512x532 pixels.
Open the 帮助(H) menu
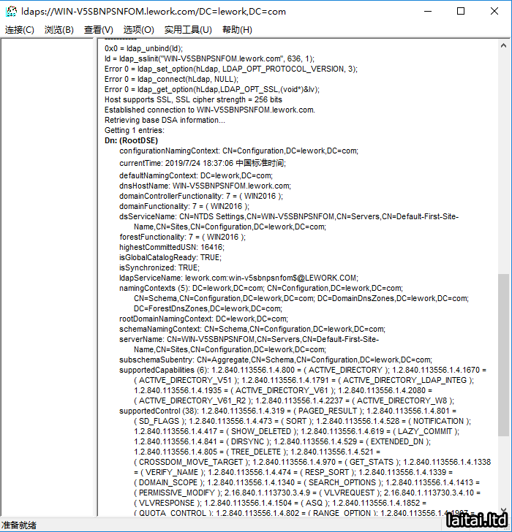237,30
